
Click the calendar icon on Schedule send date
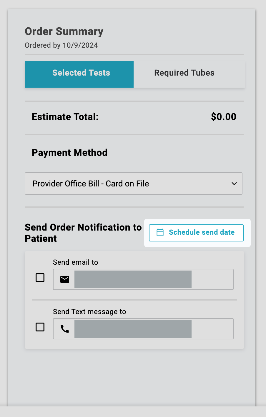pos(160,232)
